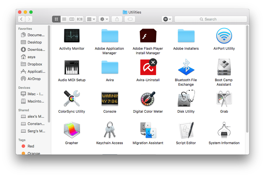Open Desktop in the sidebar
Screen dimensions: 265x177
[33, 42]
